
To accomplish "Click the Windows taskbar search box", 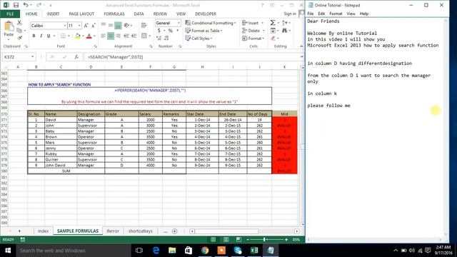I will [x=74, y=251].
